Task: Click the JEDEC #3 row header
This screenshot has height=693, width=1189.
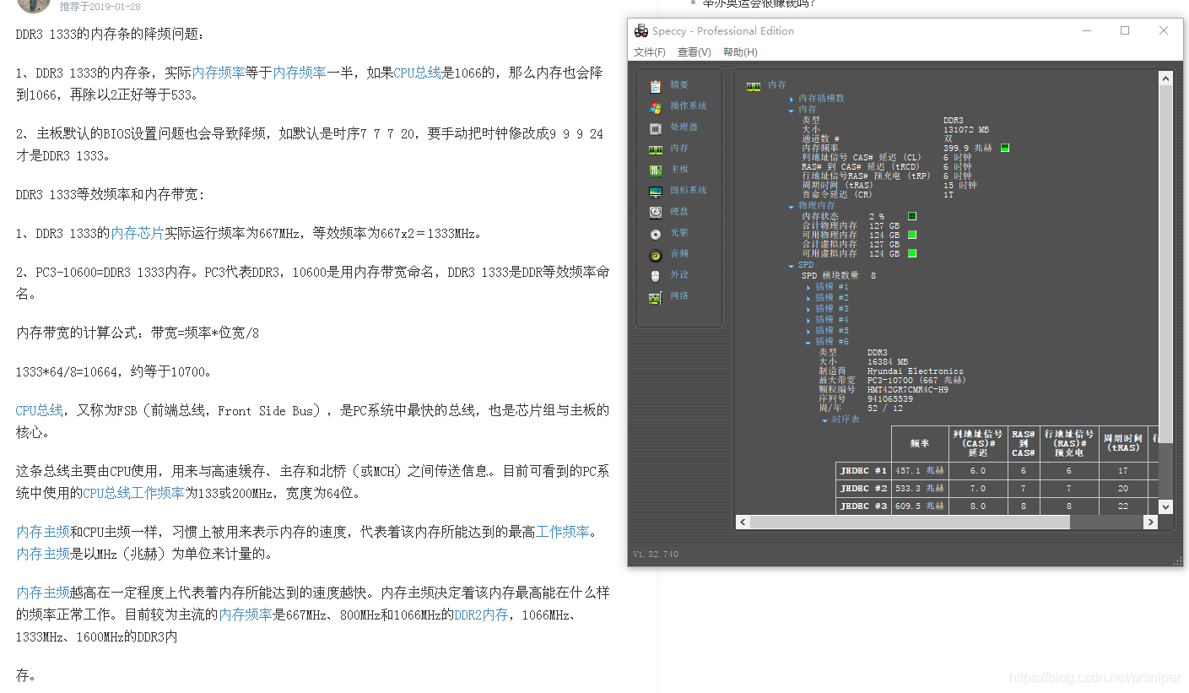Action: point(863,506)
